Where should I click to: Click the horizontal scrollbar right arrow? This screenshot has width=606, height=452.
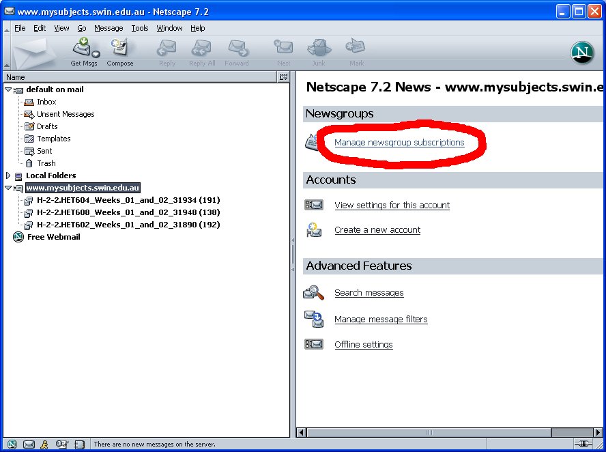coord(598,432)
